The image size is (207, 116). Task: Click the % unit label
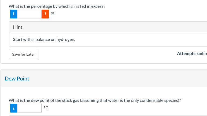tap(53, 14)
